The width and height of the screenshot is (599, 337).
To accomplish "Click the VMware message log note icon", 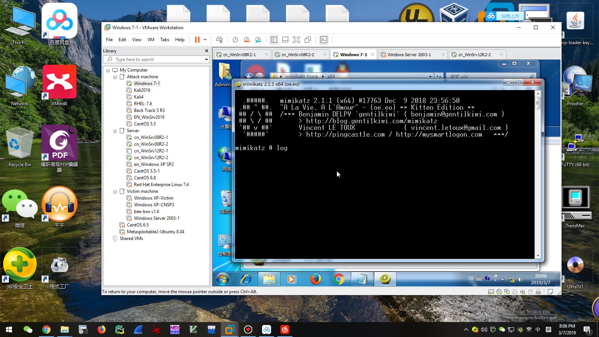I will pyautogui.click(x=550, y=292).
